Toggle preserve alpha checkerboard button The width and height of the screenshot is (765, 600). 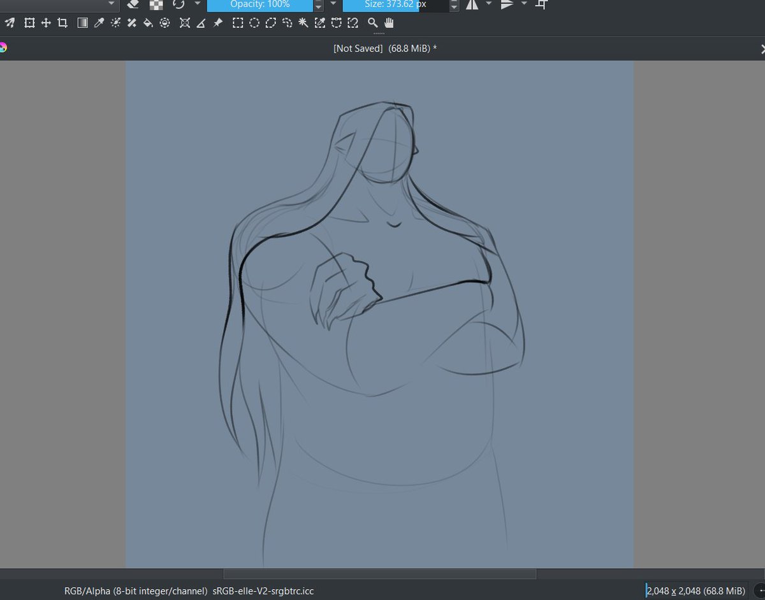pyautogui.click(x=156, y=4)
